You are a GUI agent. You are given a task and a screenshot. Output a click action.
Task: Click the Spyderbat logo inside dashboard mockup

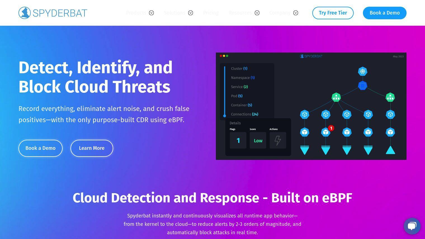click(311, 56)
